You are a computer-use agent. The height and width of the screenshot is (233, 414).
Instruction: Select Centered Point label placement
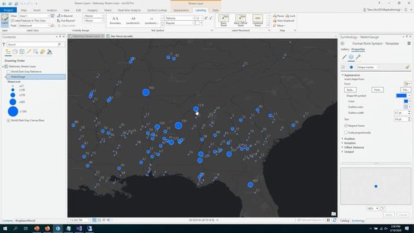point(257,21)
